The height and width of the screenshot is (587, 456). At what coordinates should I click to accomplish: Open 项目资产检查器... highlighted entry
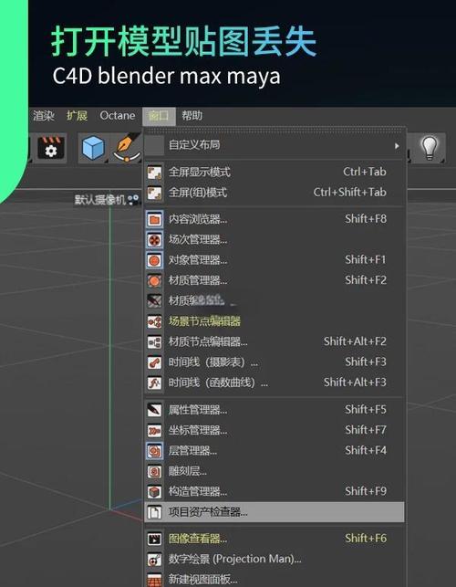[x=275, y=512]
